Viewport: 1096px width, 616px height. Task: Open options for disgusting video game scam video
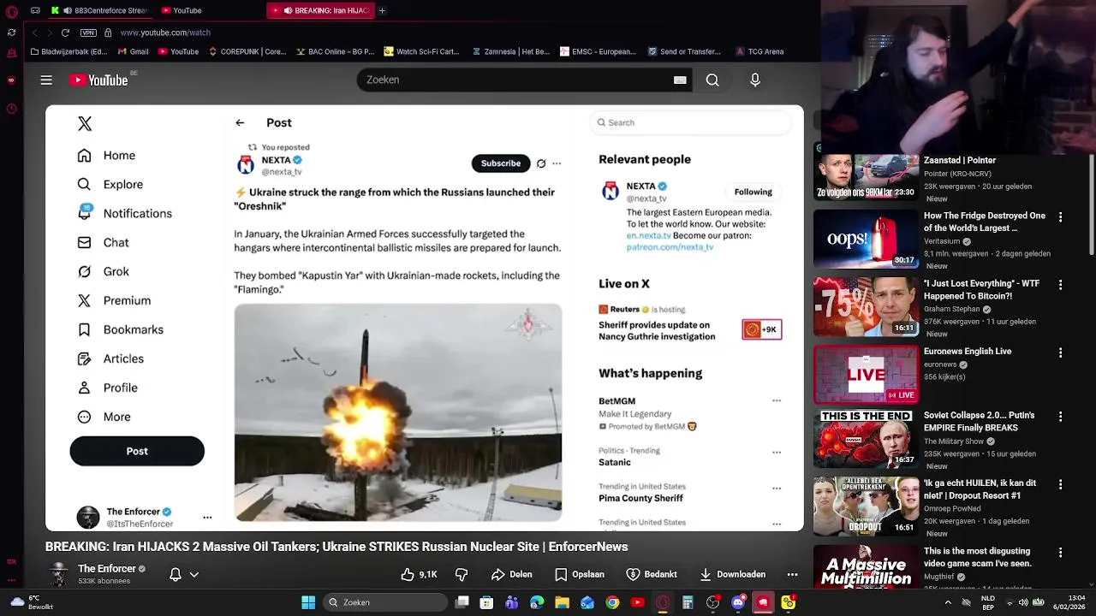coord(1061,553)
